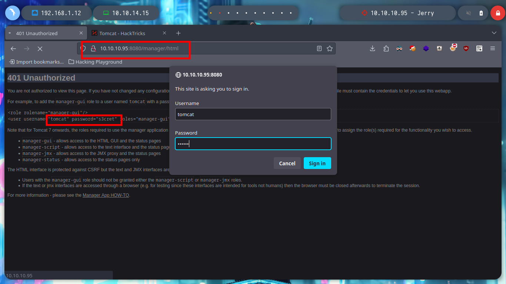
Task: Go back with the browser back arrow
Action: coord(13,49)
